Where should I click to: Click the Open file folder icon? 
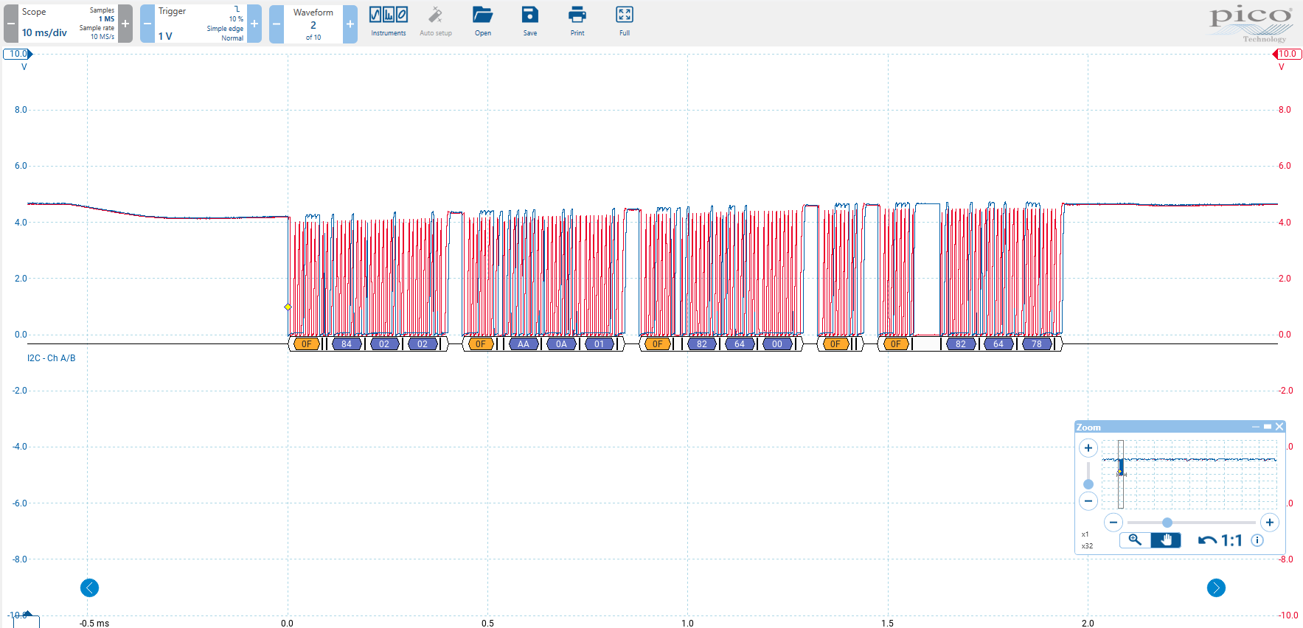point(482,21)
